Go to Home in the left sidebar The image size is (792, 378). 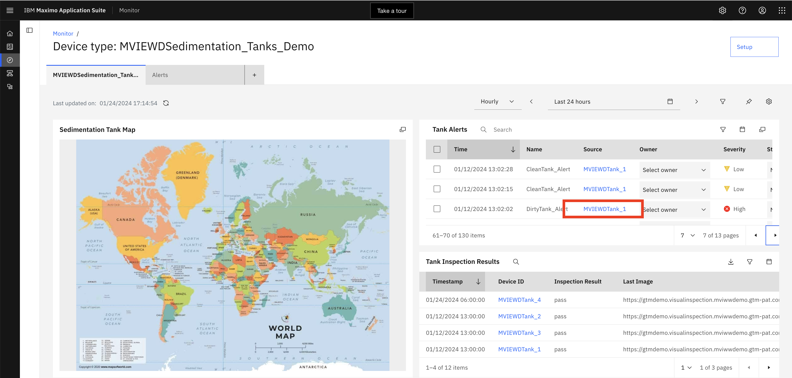[10, 34]
